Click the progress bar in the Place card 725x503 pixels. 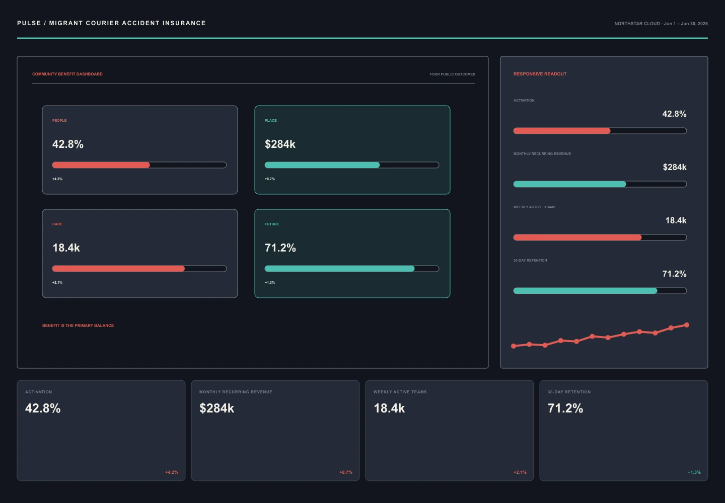point(352,165)
